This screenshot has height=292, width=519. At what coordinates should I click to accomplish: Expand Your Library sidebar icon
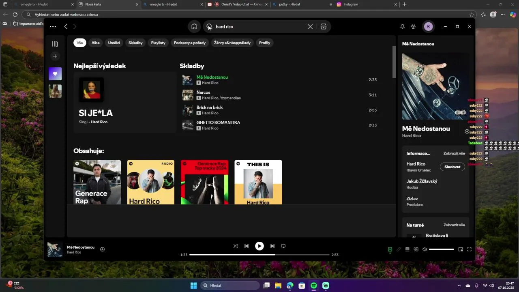point(55,44)
